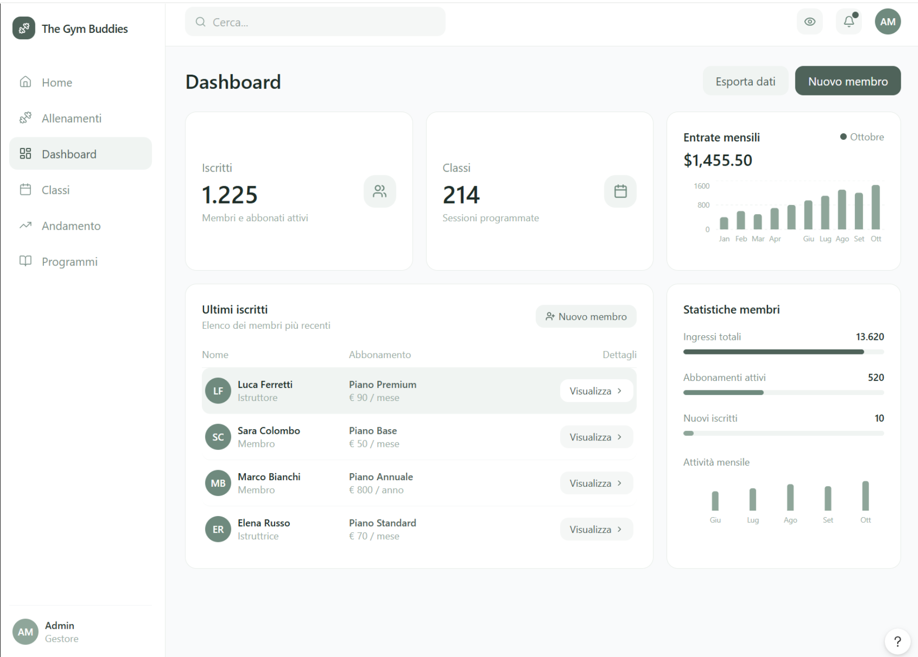Viewport: 918px width, 657px height.
Task: Click the Ingressi totali progress bar
Action: click(x=783, y=352)
